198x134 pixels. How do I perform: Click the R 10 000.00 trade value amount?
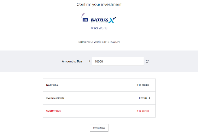tap(143, 85)
